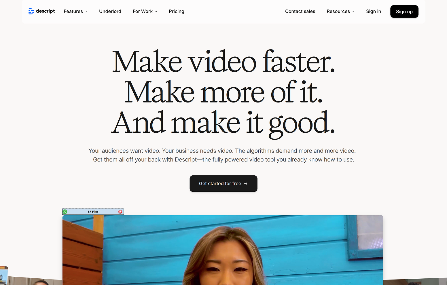Screen dimensions: 447x285
Task: Expand the Features menu
Action: 76,12
